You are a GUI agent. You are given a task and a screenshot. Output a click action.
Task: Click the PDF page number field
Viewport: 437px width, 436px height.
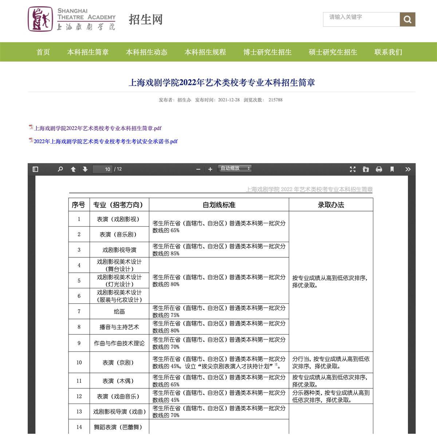coord(103,169)
